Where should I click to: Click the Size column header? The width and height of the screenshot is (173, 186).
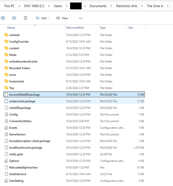point(131,28)
